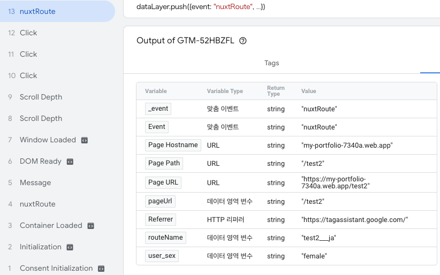The width and height of the screenshot is (440, 275).
Task: Click the help icon next to GTM-52HBZFL
Action: [242, 41]
